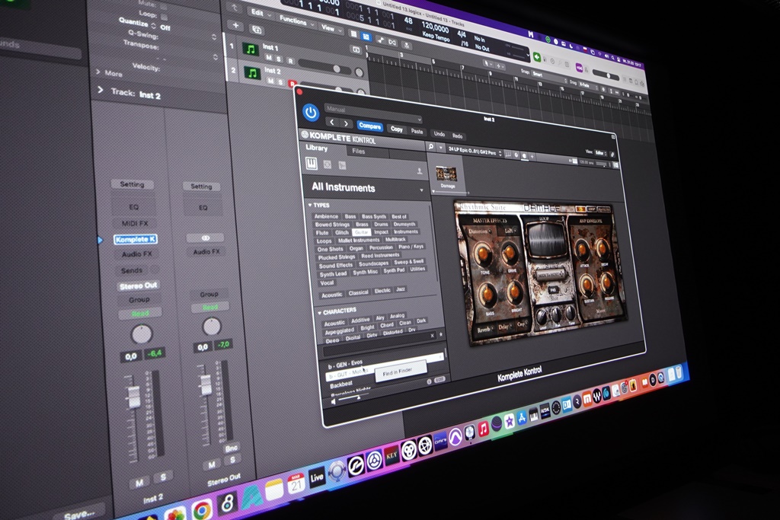Click Paste in the plugin header

point(417,132)
